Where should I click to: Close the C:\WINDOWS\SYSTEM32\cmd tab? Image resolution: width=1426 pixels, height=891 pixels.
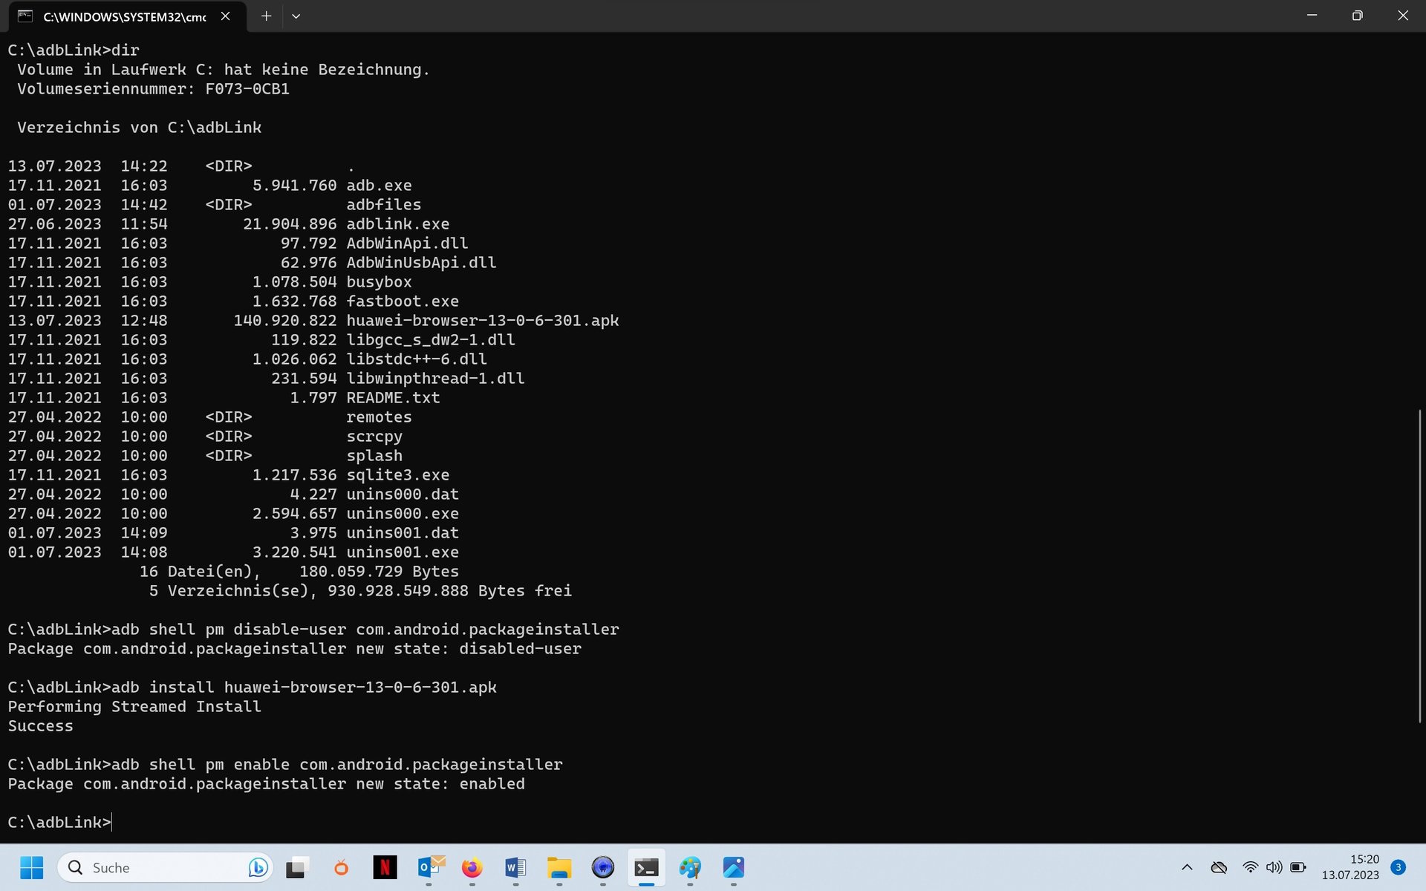pyautogui.click(x=226, y=16)
